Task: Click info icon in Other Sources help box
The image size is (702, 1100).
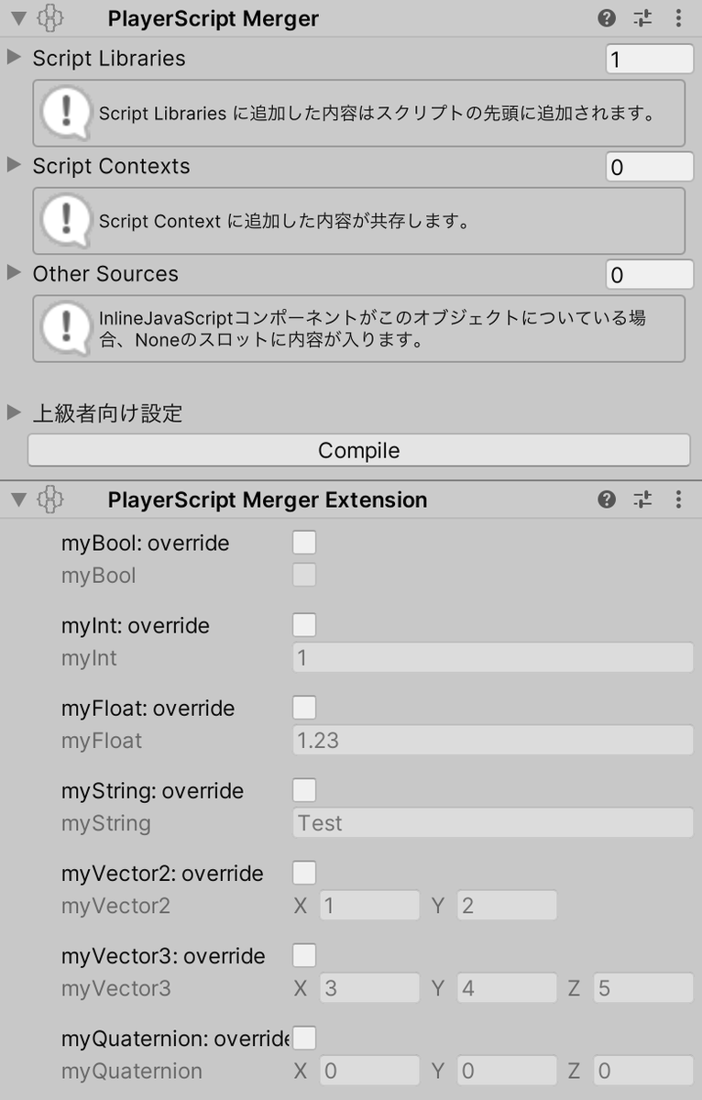Action: 66,328
